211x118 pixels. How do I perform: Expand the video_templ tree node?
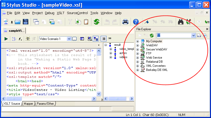[111, 49]
